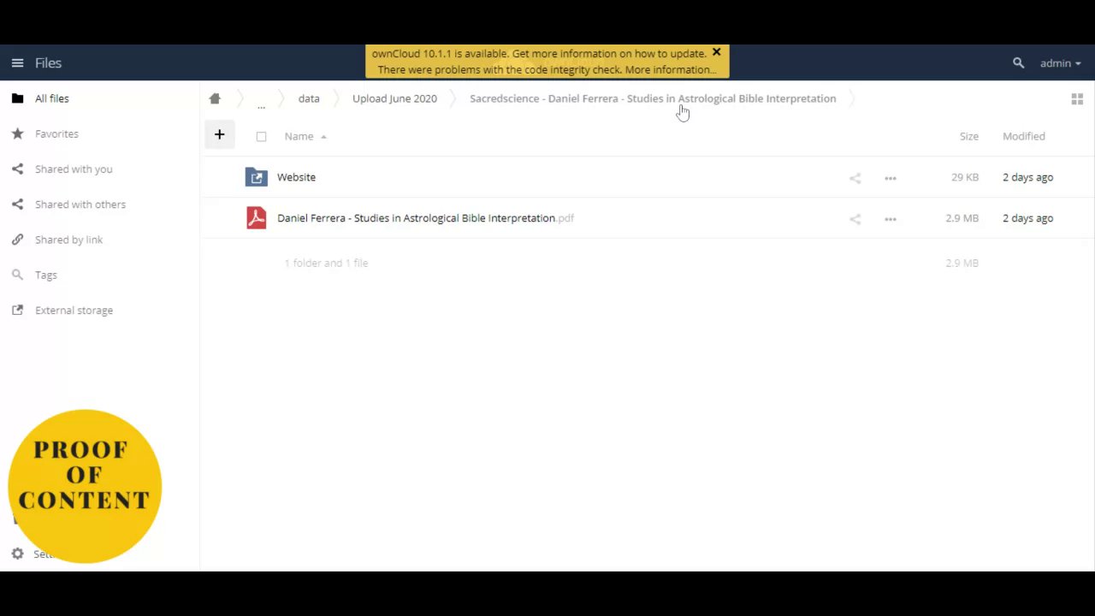The width and height of the screenshot is (1095, 616).
Task: Click the Website 29 KB size
Action: pos(965,177)
